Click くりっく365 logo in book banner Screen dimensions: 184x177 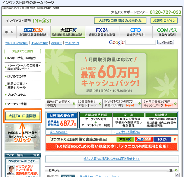pyautogui.click(x=144, y=139)
